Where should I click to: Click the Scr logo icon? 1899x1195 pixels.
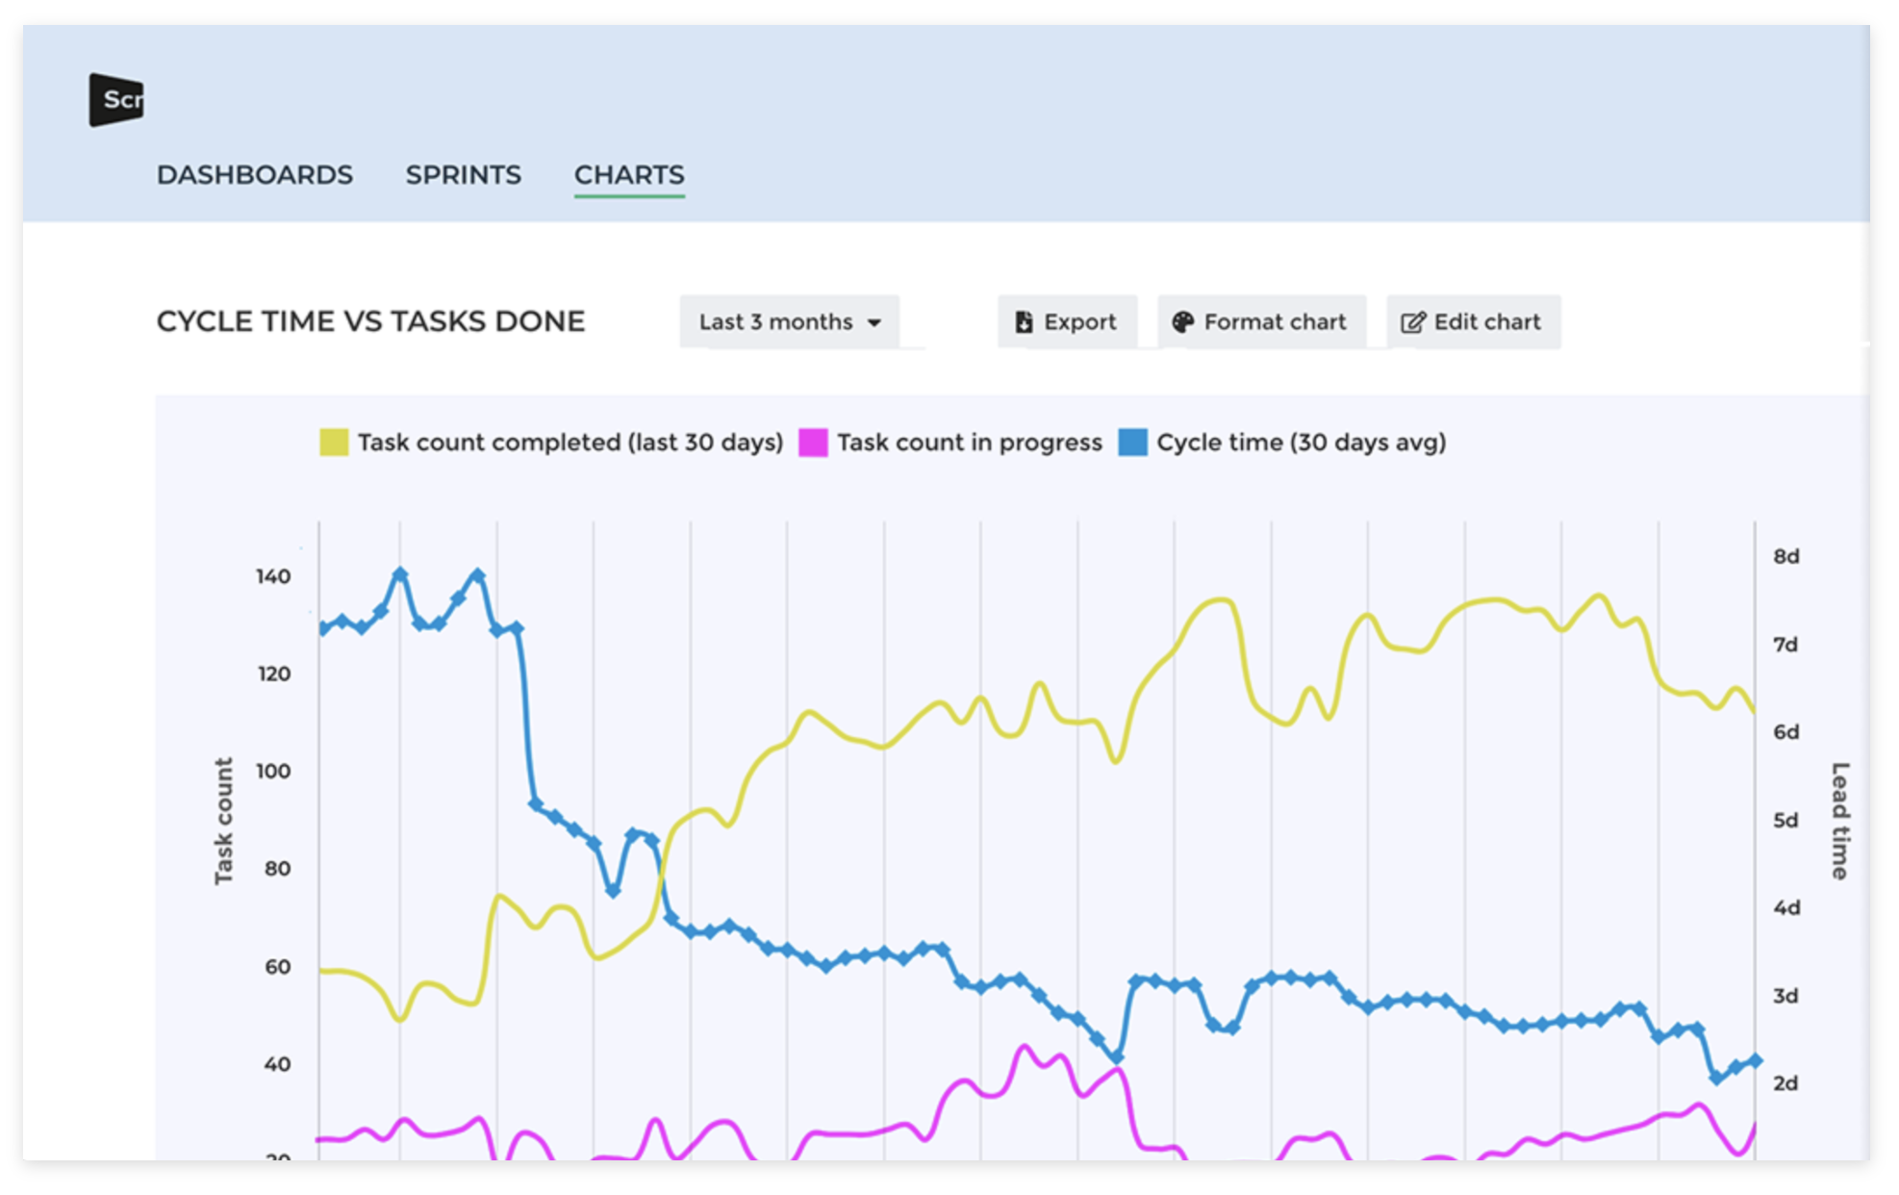coord(116,99)
